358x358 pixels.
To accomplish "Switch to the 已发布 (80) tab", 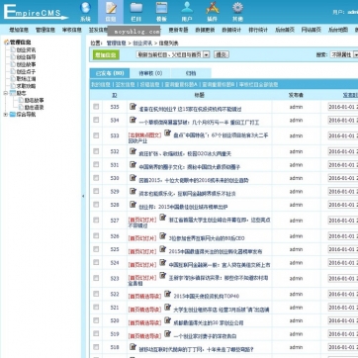I will pos(110,73).
